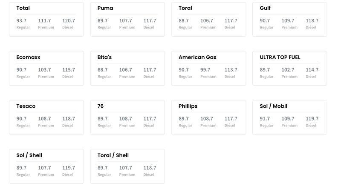
Task: Click the Sol / Mobil heading
Action: pyautogui.click(x=273, y=106)
